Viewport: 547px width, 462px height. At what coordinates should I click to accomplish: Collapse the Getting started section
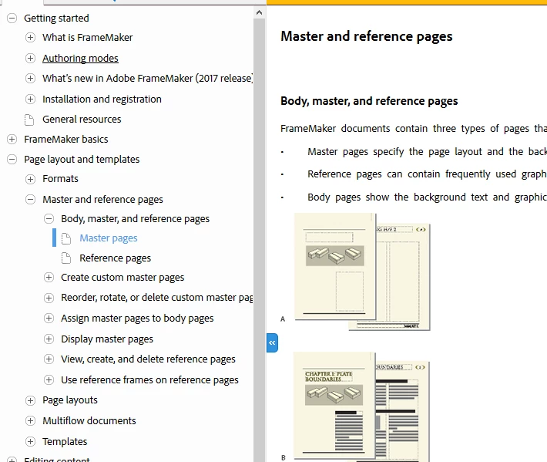(12, 18)
